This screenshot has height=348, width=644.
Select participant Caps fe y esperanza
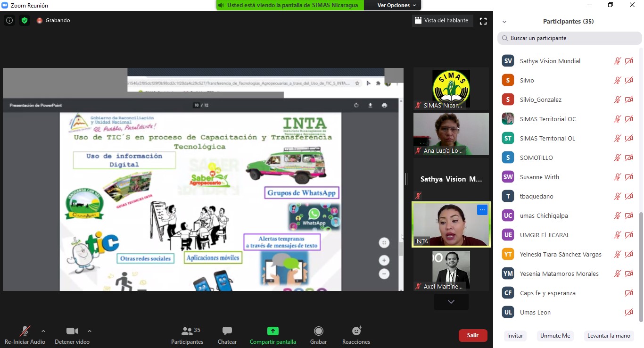click(568, 293)
